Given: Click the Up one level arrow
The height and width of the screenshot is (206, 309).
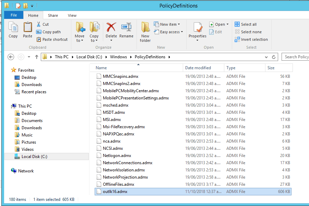Looking at the screenshot, I should (x=37, y=57).
